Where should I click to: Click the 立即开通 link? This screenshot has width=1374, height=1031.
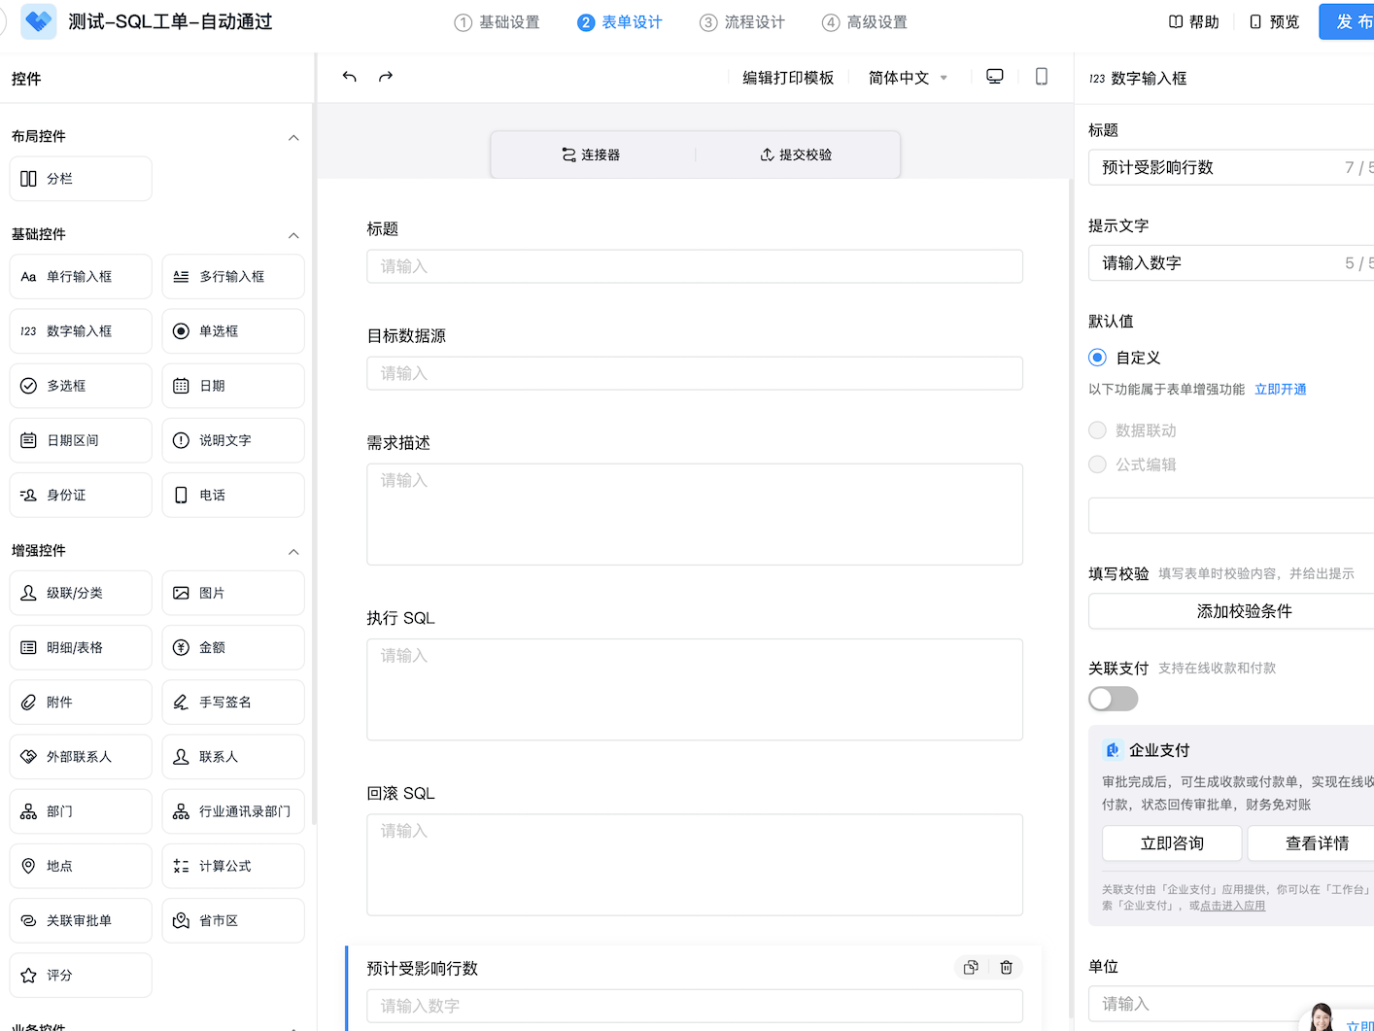(1280, 390)
